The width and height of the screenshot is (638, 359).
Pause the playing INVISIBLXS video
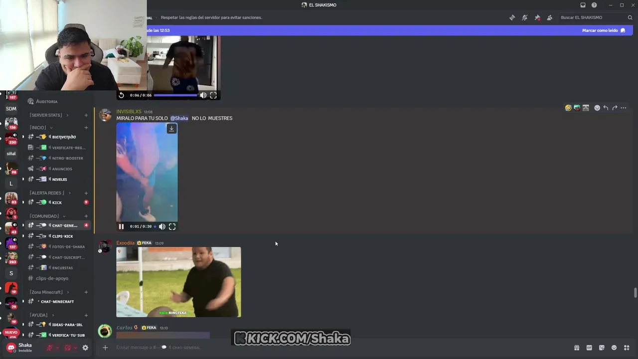point(121,226)
